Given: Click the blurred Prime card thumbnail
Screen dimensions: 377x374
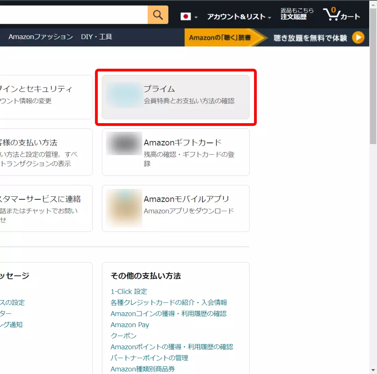Looking at the screenshot, I should (x=124, y=95).
